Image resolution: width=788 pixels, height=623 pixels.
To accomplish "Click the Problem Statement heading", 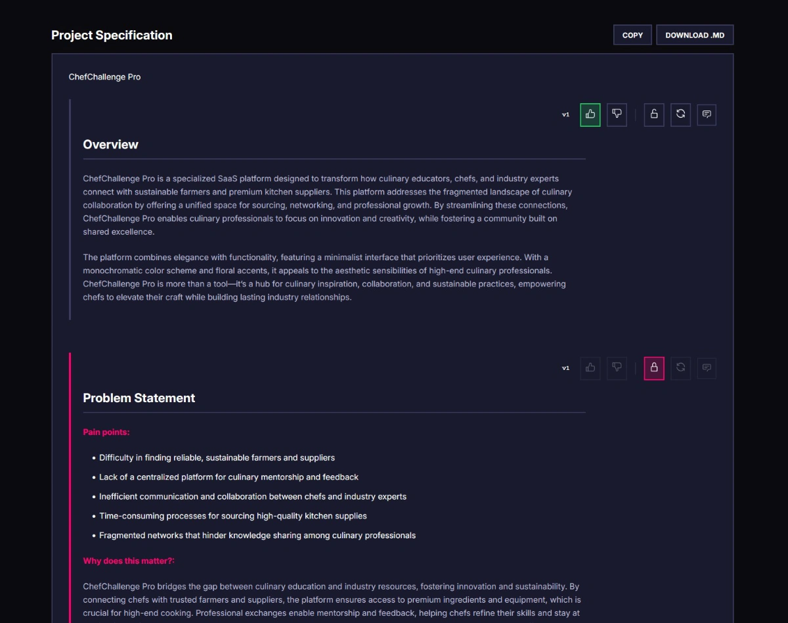I will pos(139,398).
